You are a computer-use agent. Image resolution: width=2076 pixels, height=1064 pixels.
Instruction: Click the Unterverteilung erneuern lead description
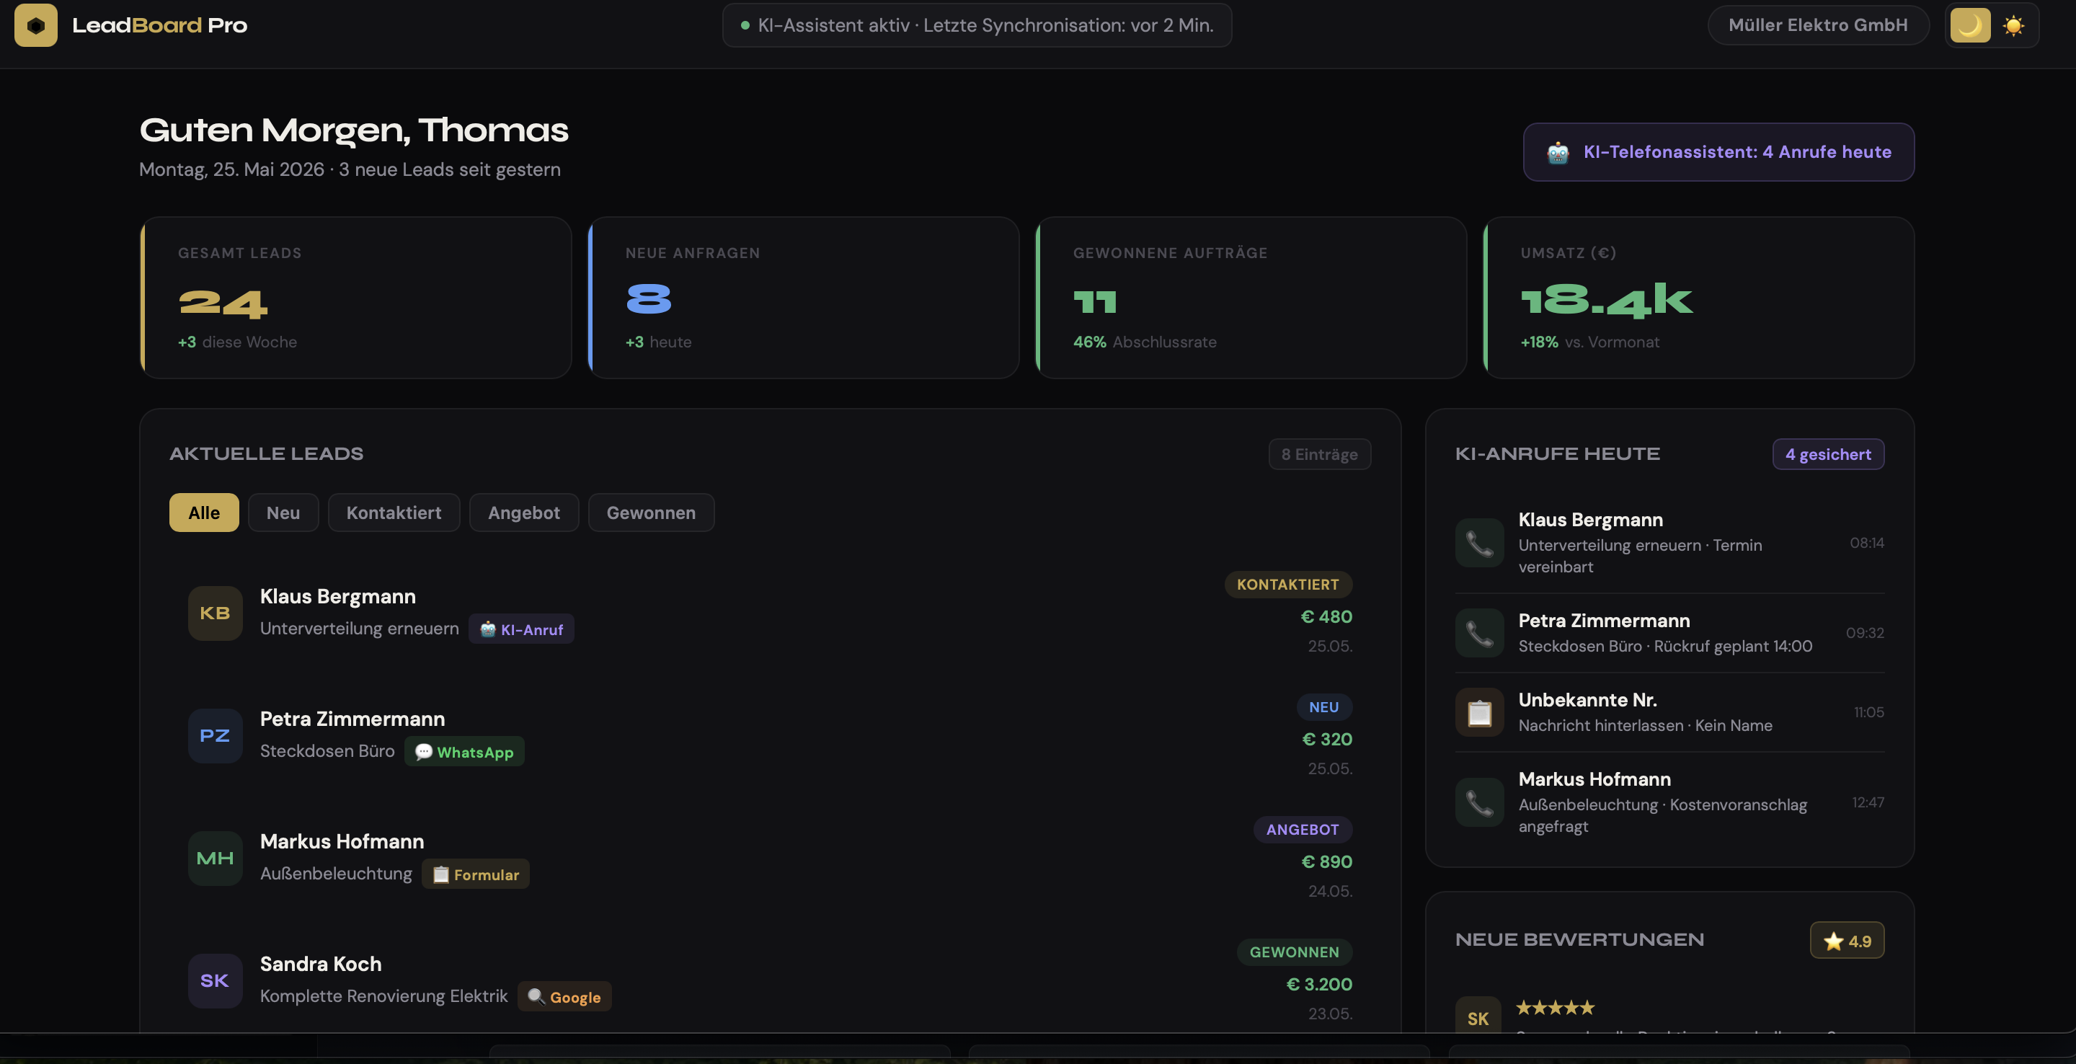point(360,629)
